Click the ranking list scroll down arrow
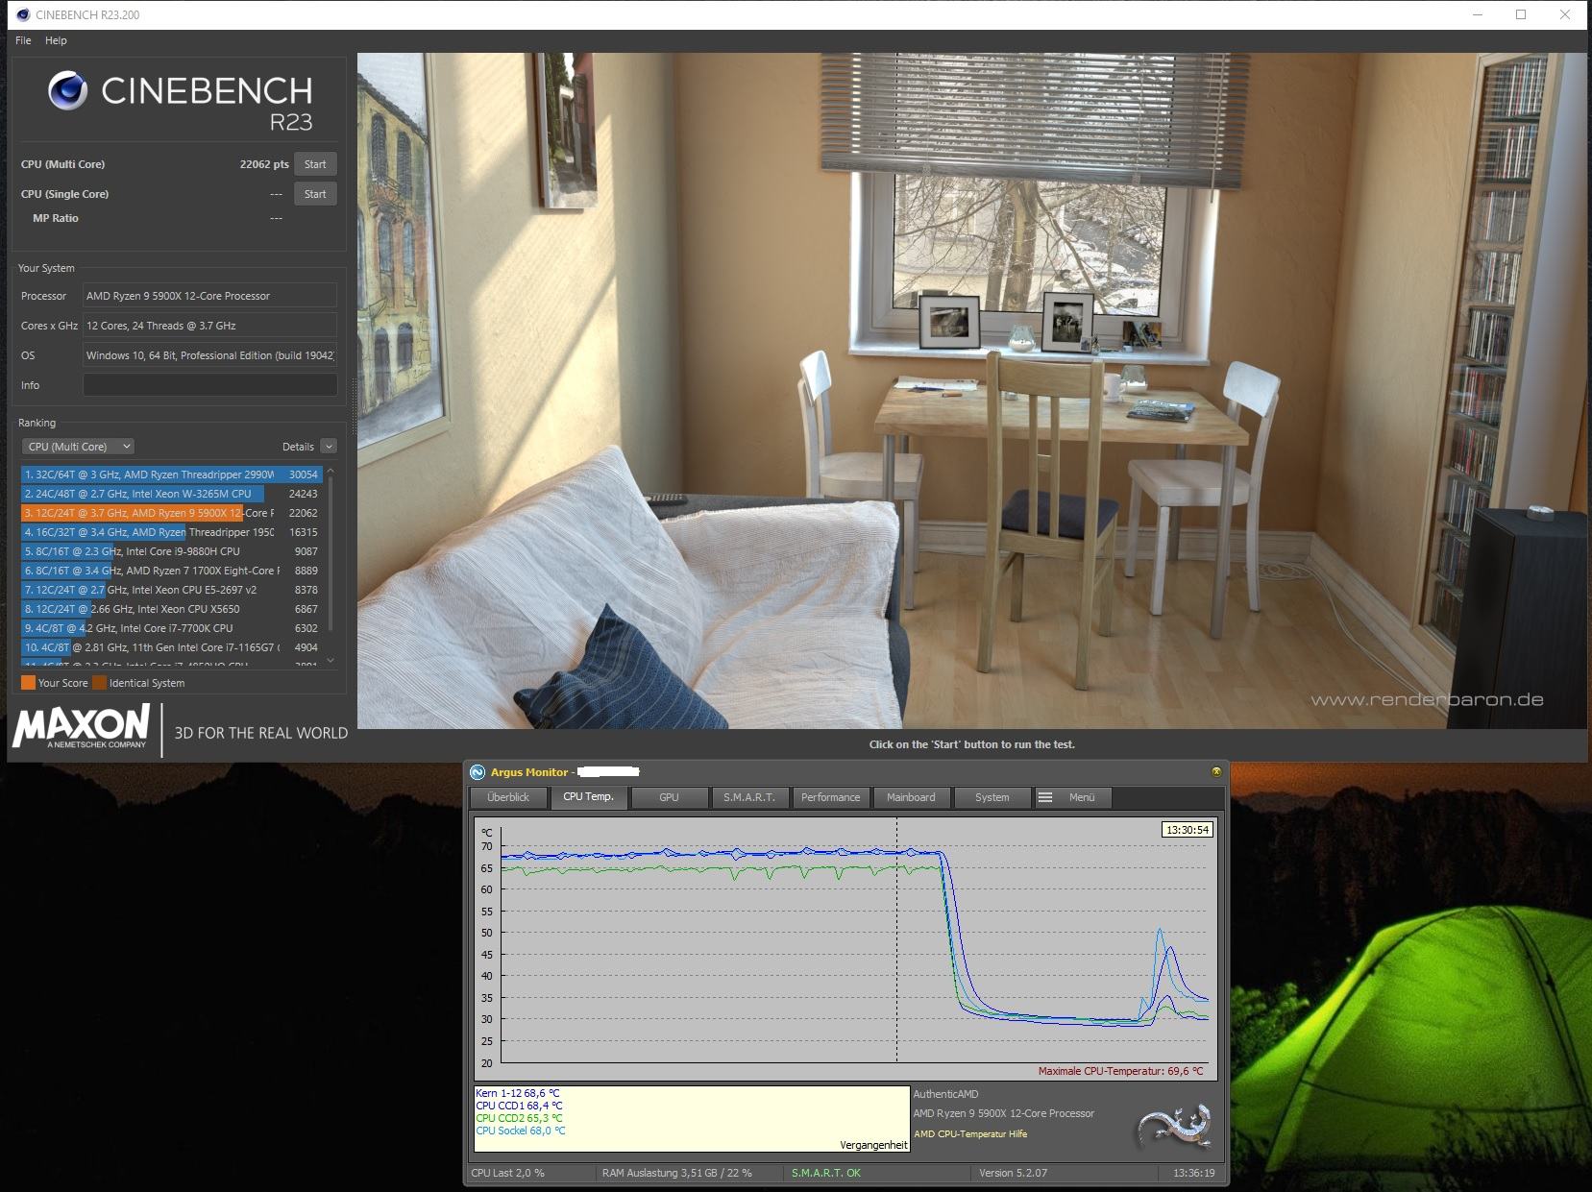1592x1192 pixels. [331, 660]
